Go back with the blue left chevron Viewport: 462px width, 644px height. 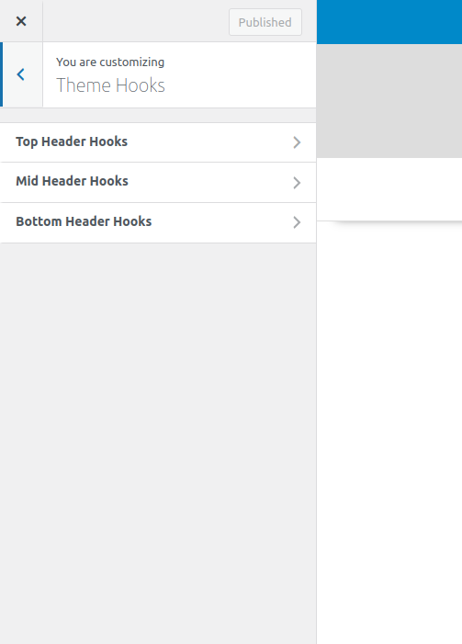tap(21, 74)
